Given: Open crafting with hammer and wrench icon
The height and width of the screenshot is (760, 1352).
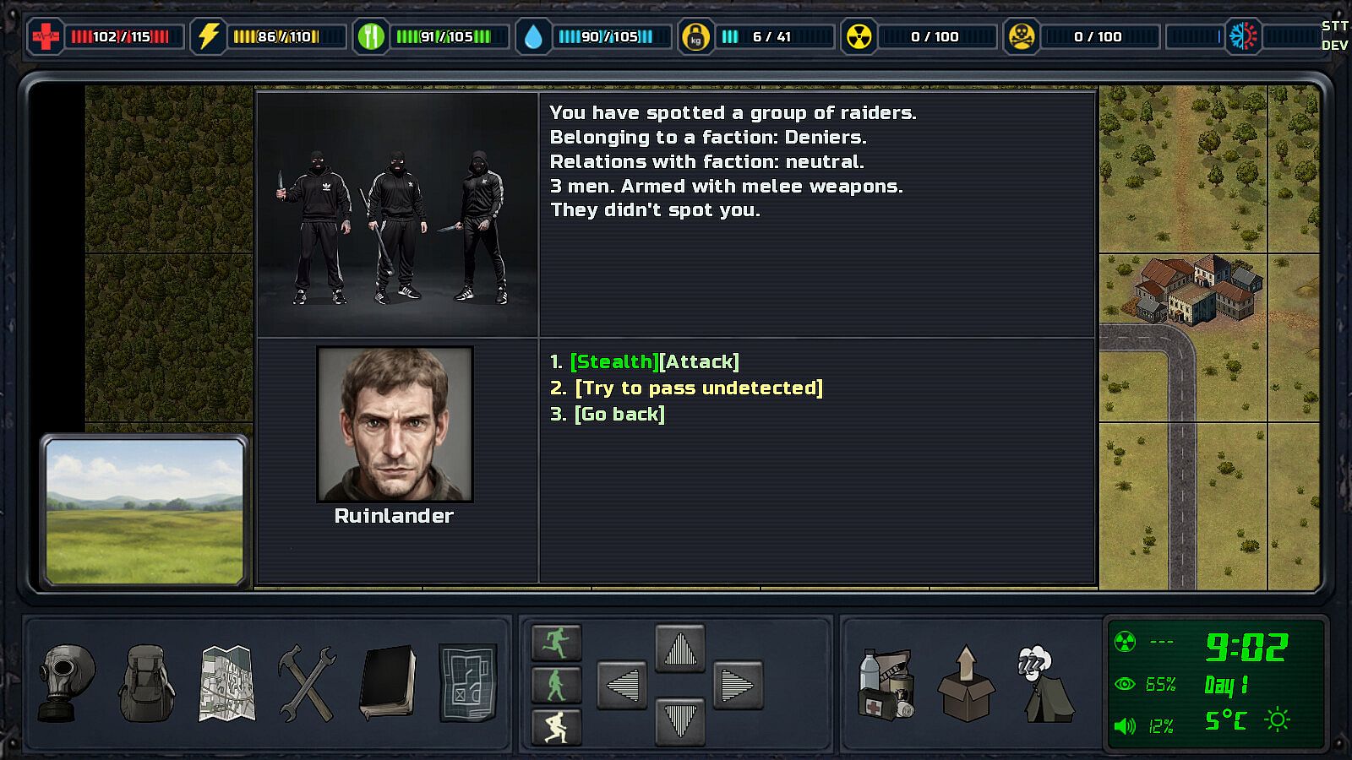Looking at the screenshot, I should (307, 684).
